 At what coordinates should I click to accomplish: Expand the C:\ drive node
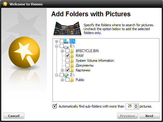[56, 41]
